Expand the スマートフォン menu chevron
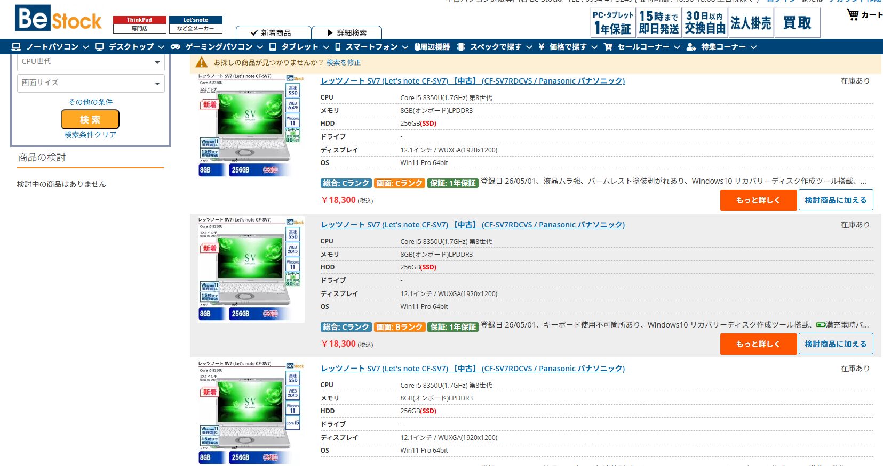Image resolution: width=883 pixels, height=466 pixels. [x=405, y=47]
